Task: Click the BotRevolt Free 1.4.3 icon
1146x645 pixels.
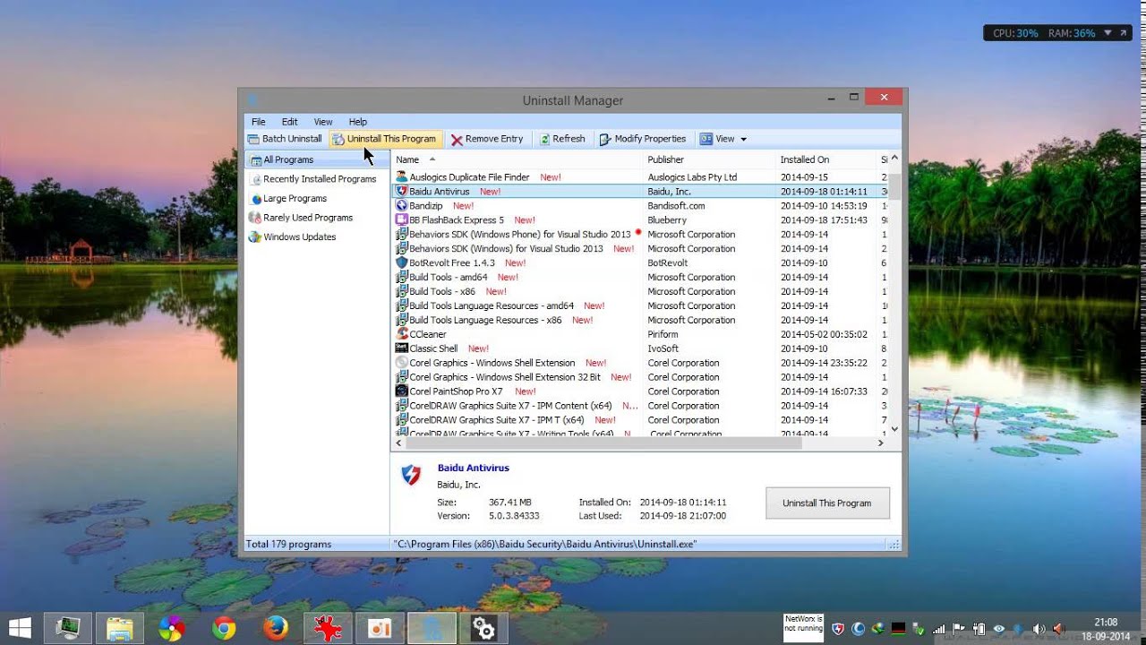Action: tap(402, 263)
